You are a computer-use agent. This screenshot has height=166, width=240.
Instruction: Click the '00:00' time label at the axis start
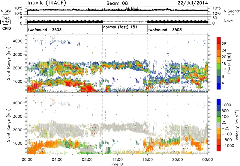27,160
